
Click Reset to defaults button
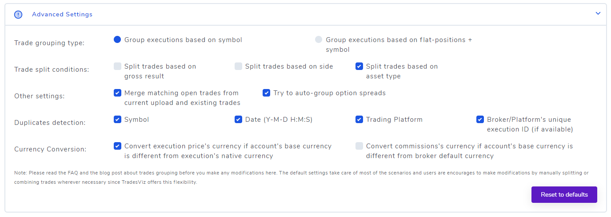tap(564, 194)
